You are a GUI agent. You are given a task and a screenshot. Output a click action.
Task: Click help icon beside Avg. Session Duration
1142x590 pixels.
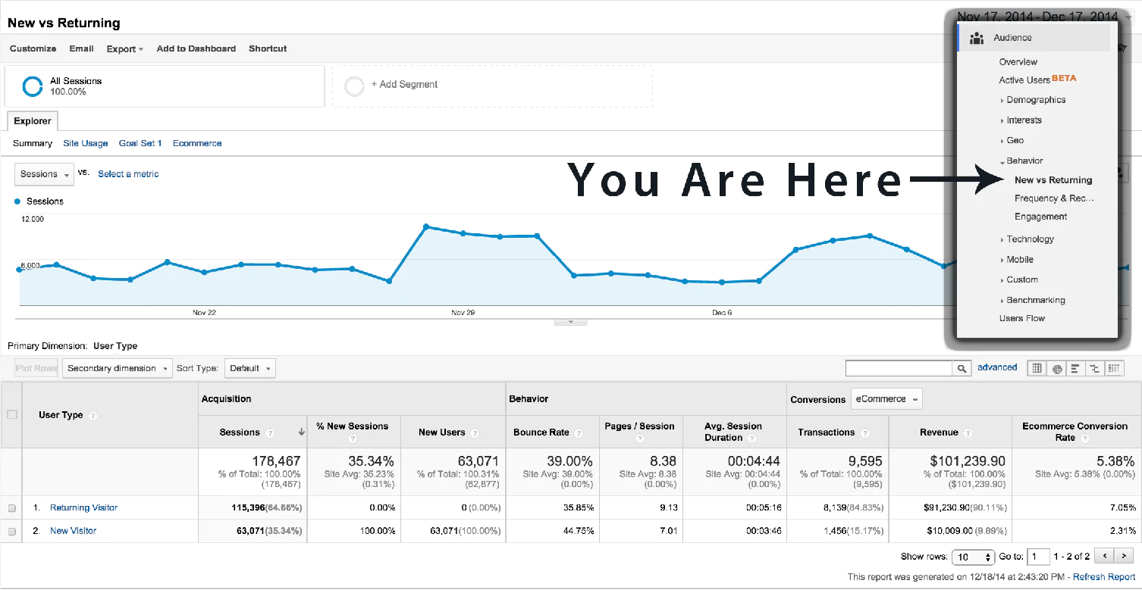click(751, 438)
